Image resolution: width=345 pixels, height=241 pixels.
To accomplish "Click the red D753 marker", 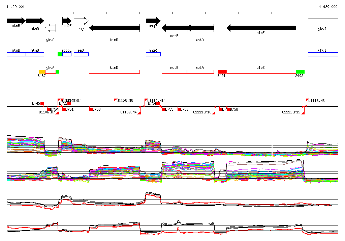I will tap(91, 109).
